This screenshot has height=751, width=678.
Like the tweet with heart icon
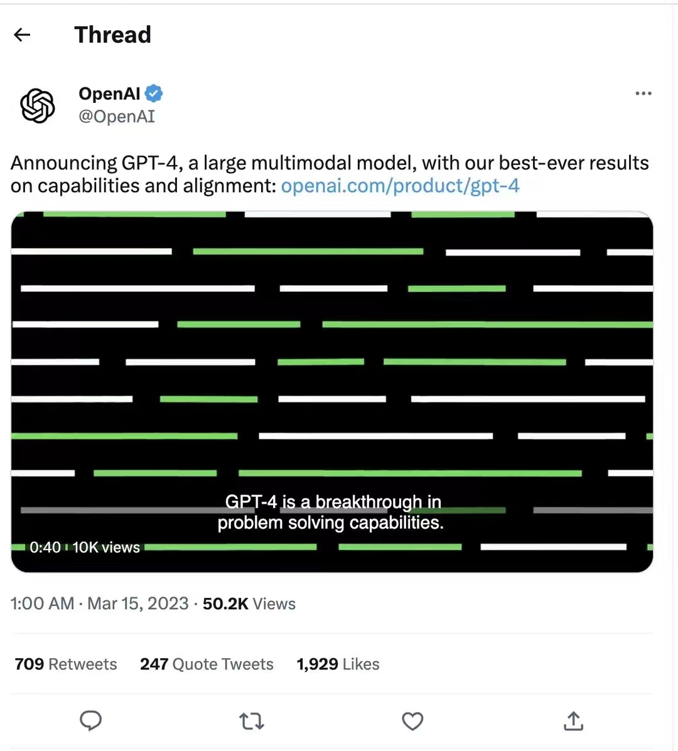click(412, 721)
